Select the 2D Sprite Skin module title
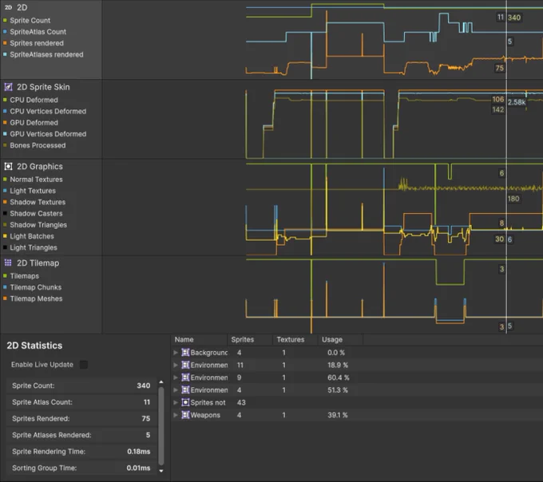The image size is (543, 482). click(43, 87)
